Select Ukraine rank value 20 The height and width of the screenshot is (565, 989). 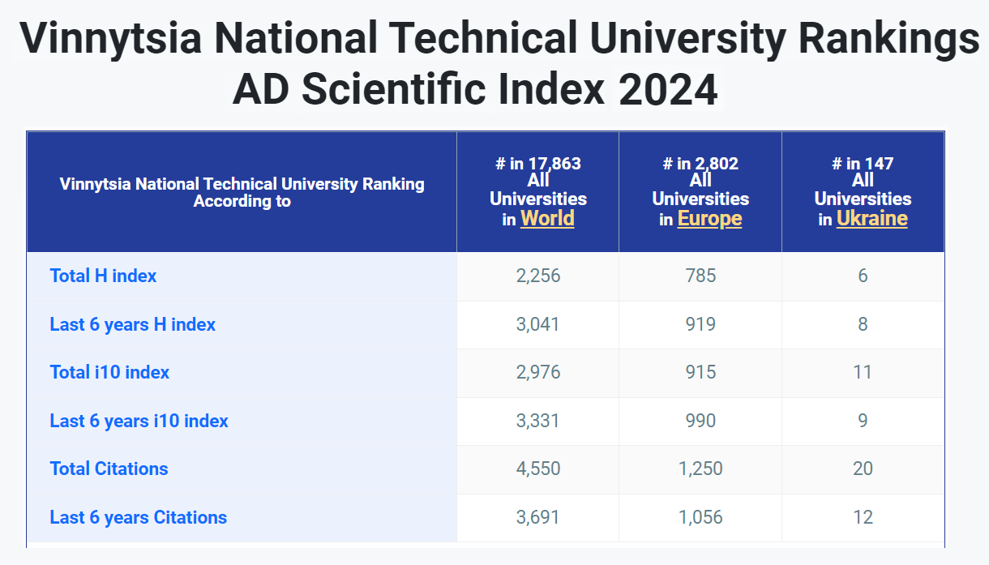pos(863,469)
